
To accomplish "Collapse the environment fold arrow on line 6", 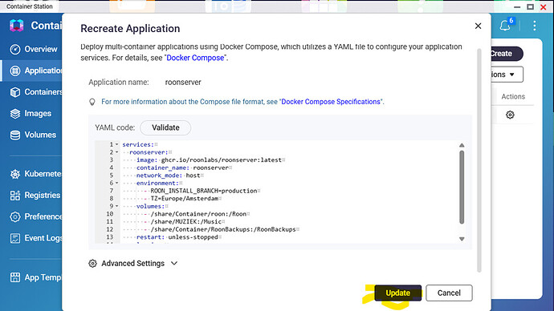I will pyautogui.click(x=117, y=183).
